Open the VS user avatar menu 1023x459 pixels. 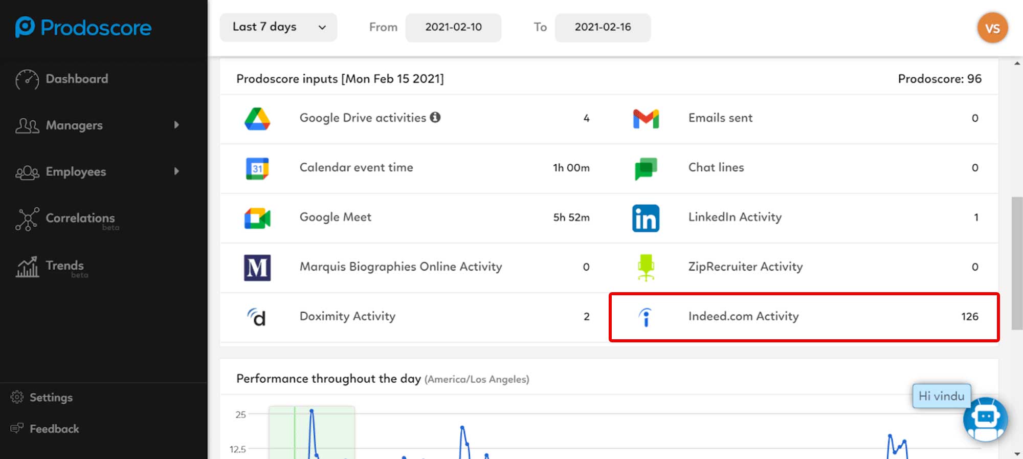click(x=992, y=28)
